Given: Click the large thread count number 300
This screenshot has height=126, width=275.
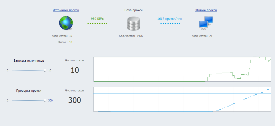Looking at the screenshot, I should click(x=74, y=100).
